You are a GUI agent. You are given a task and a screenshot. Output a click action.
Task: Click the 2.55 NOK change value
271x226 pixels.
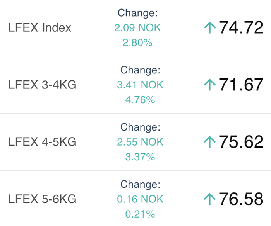140,142
